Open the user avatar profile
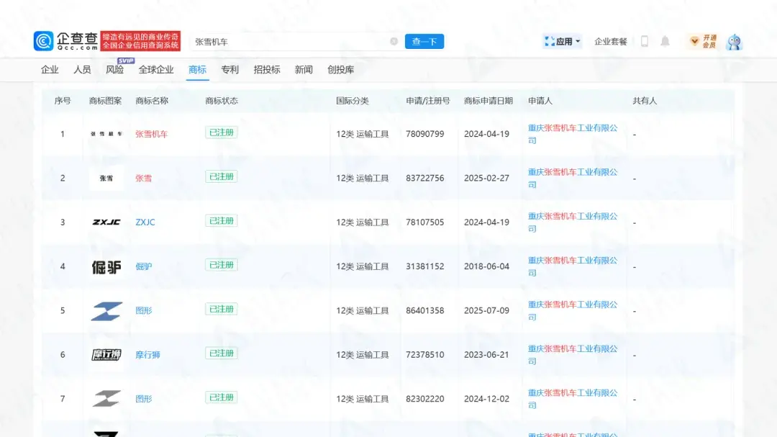777x437 pixels. 734,42
